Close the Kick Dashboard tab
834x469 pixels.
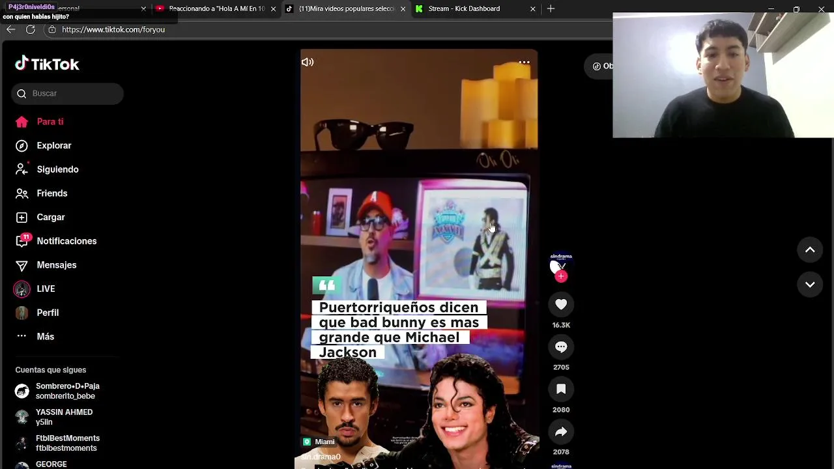point(533,8)
